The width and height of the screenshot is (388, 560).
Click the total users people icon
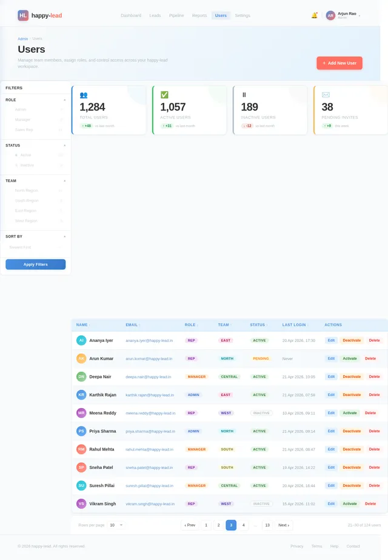[x=84, y=95]
